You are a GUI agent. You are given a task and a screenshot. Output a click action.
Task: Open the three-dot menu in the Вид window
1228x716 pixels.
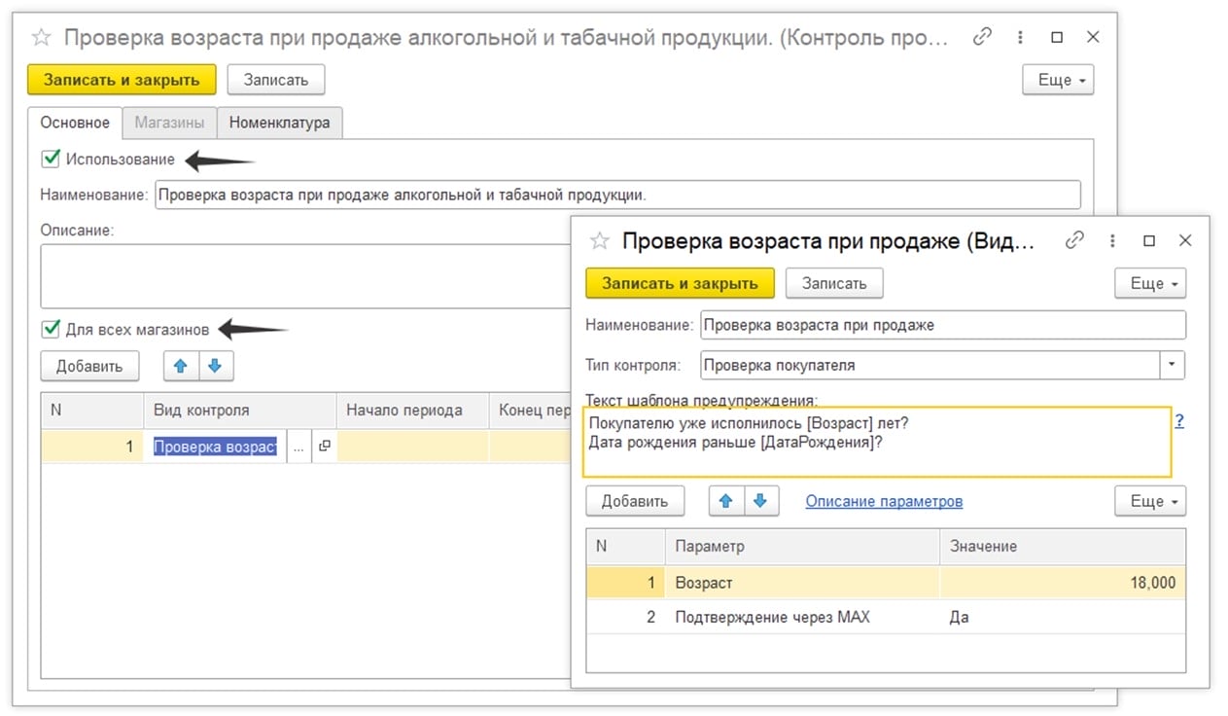point(1111,239)
